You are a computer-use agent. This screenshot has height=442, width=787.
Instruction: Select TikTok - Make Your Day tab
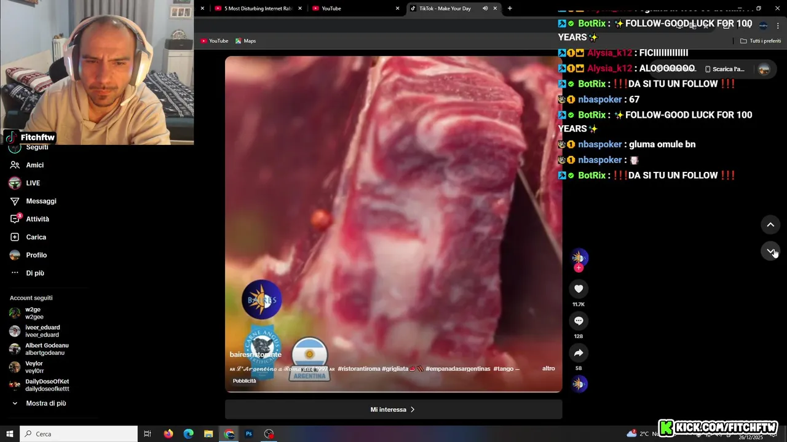coord(445,9)
